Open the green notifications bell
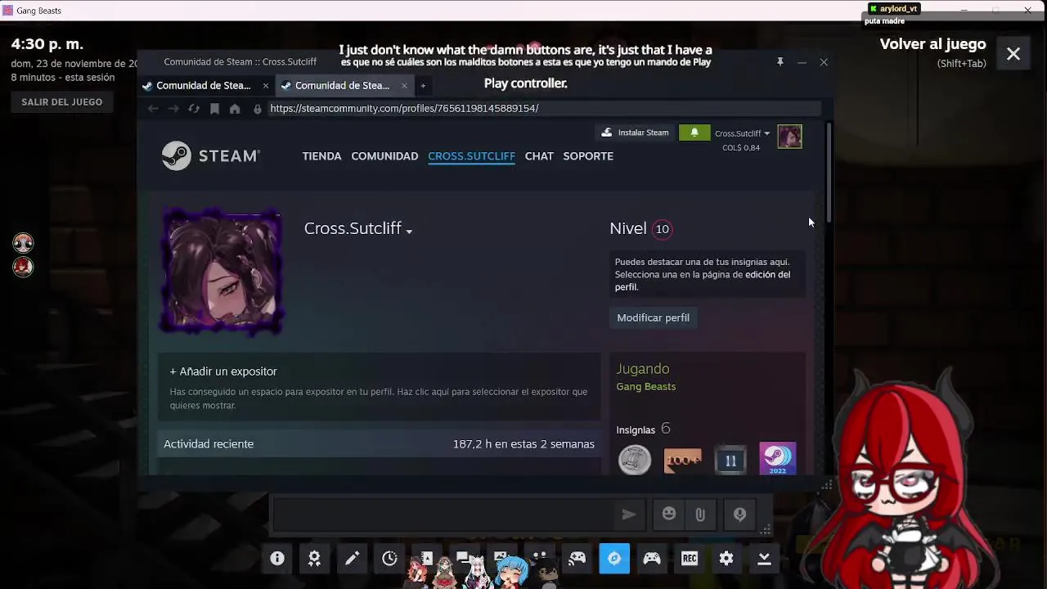Screen dimensions: 1047x589 694,133
